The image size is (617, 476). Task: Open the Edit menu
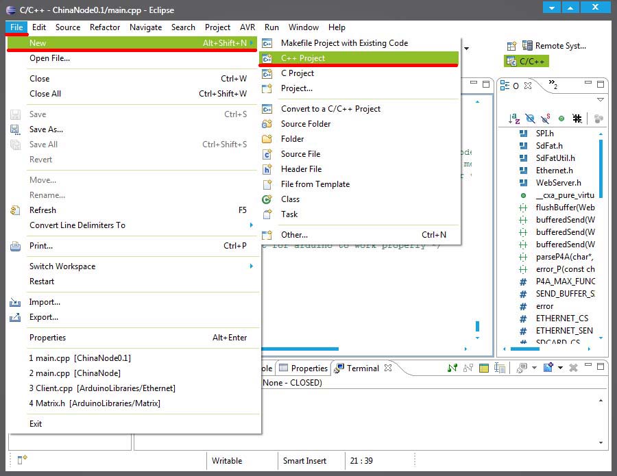click(x=39, y=27)
